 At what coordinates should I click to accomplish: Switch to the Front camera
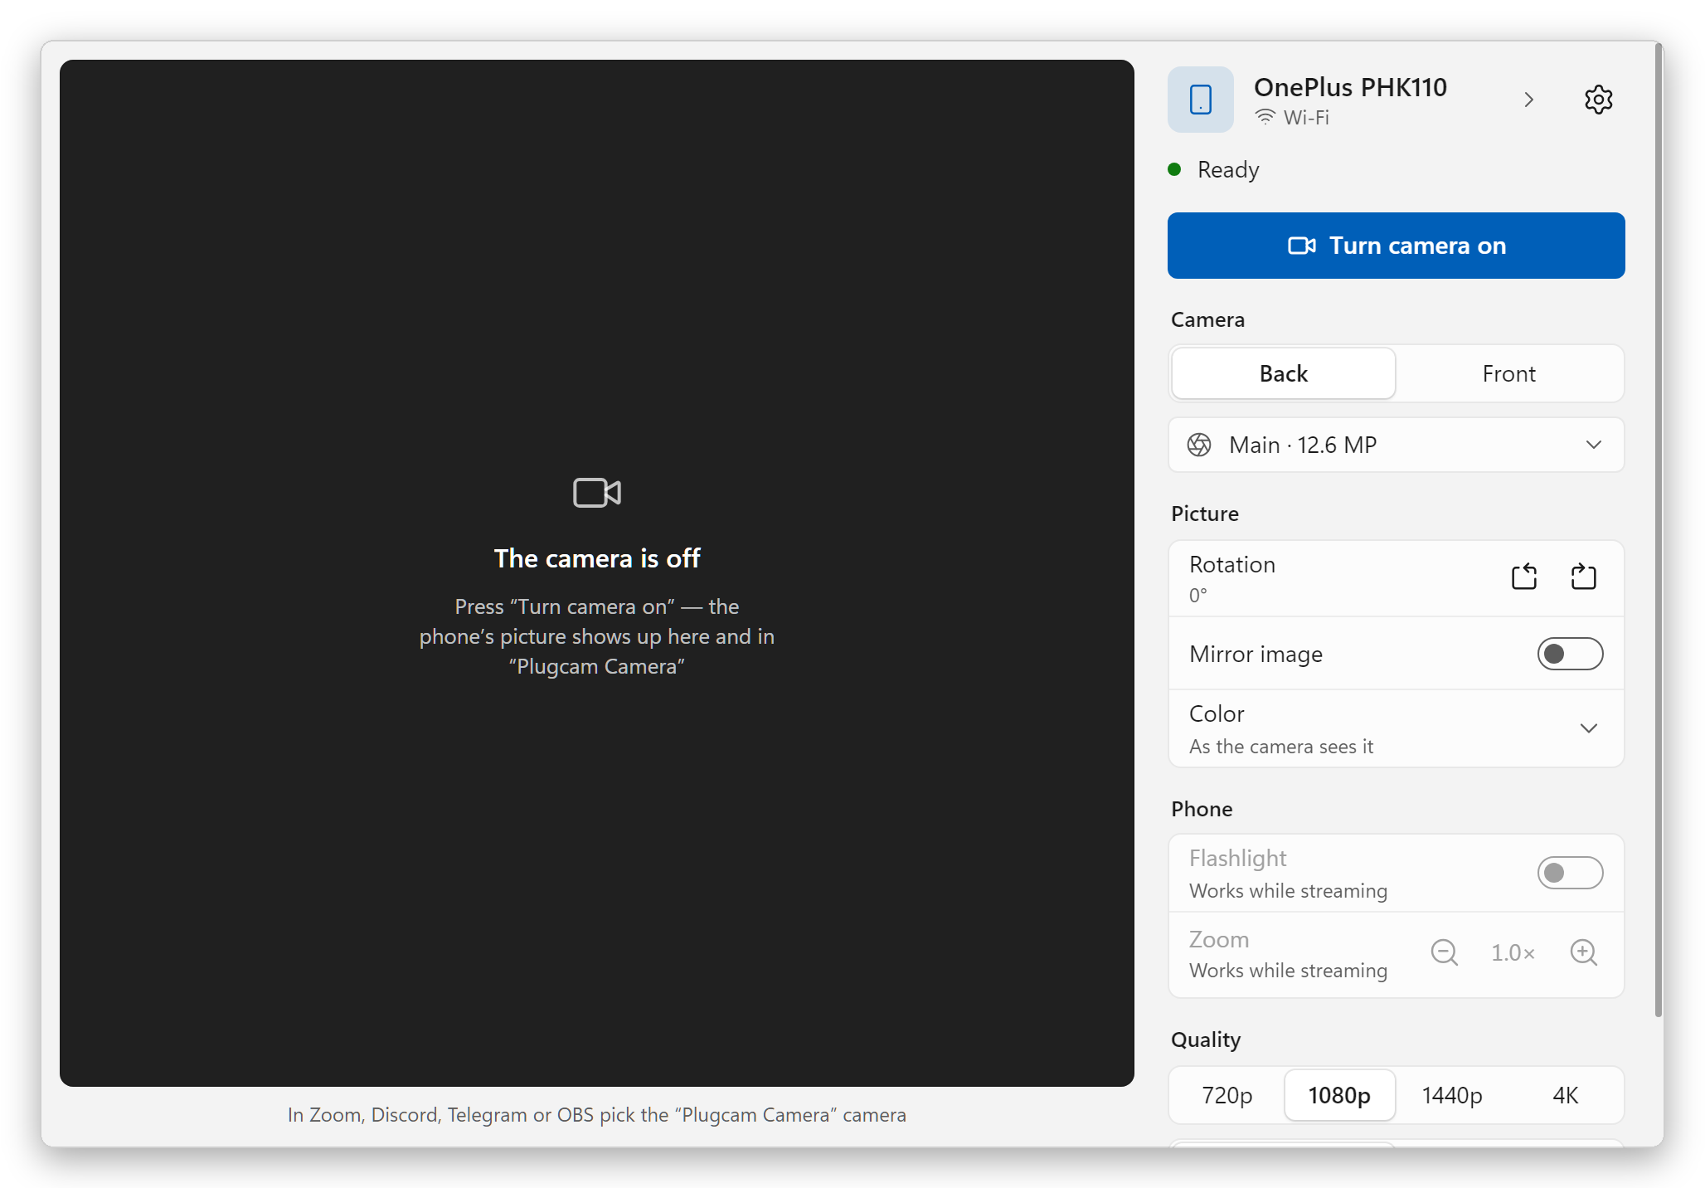(x=1509, y=373)
